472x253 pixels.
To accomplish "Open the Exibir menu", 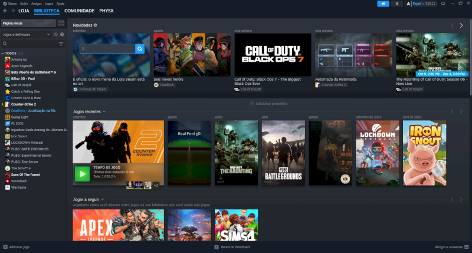I will pos(24,4).
